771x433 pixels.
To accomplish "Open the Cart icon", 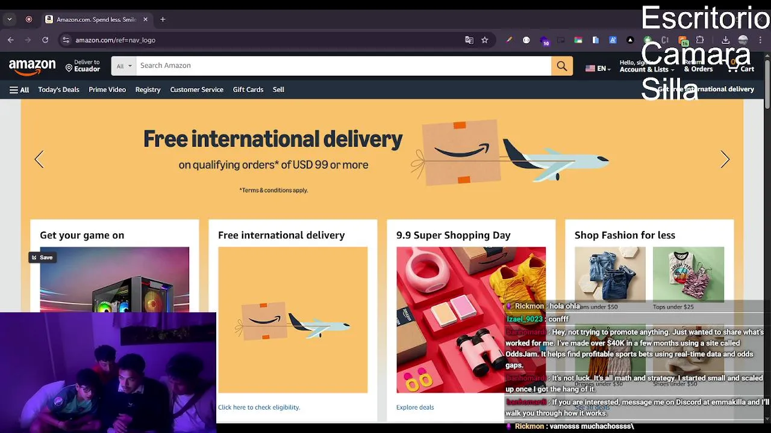I will coord(740,66).
